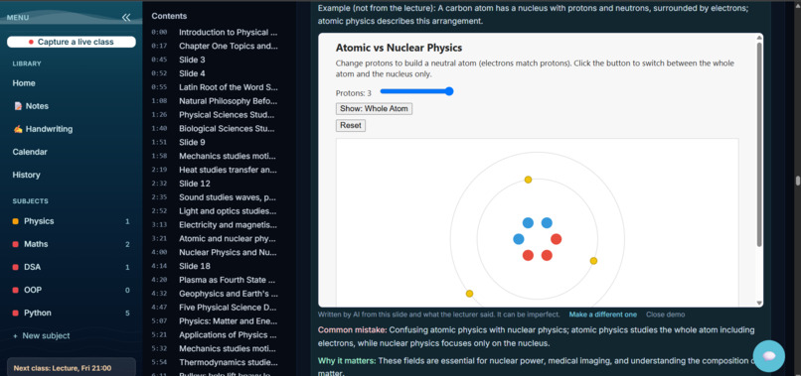This screenshot has width=801, height=376.
Task: Open the Handwriting section
Action: [x=43, y=129]
